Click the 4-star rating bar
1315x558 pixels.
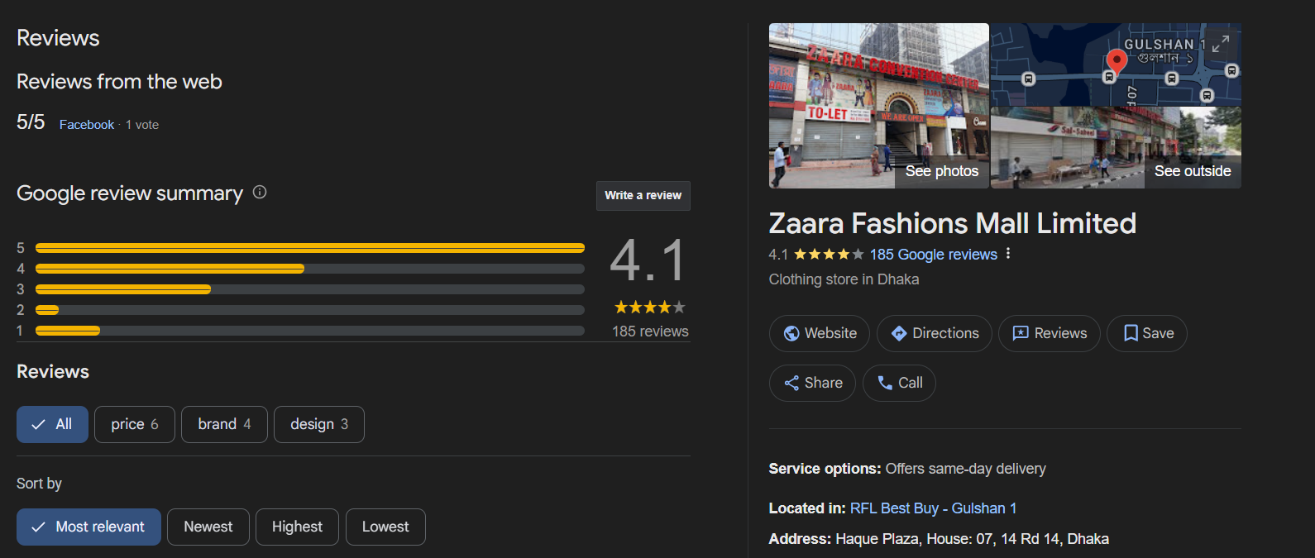[310, 269]
